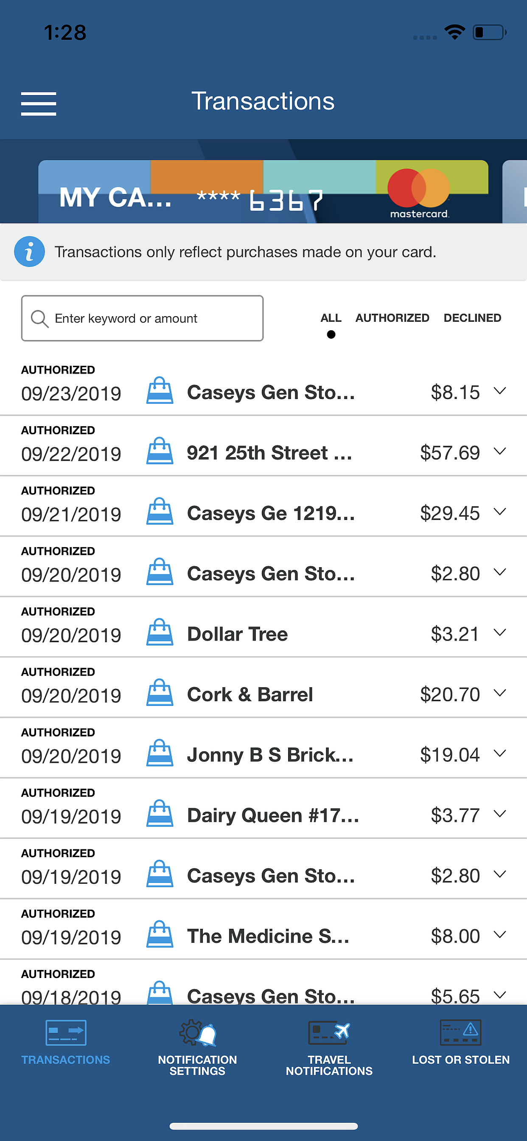
Task: Tap the Mastercard logo on card
Action: click(x=418, y=194)
